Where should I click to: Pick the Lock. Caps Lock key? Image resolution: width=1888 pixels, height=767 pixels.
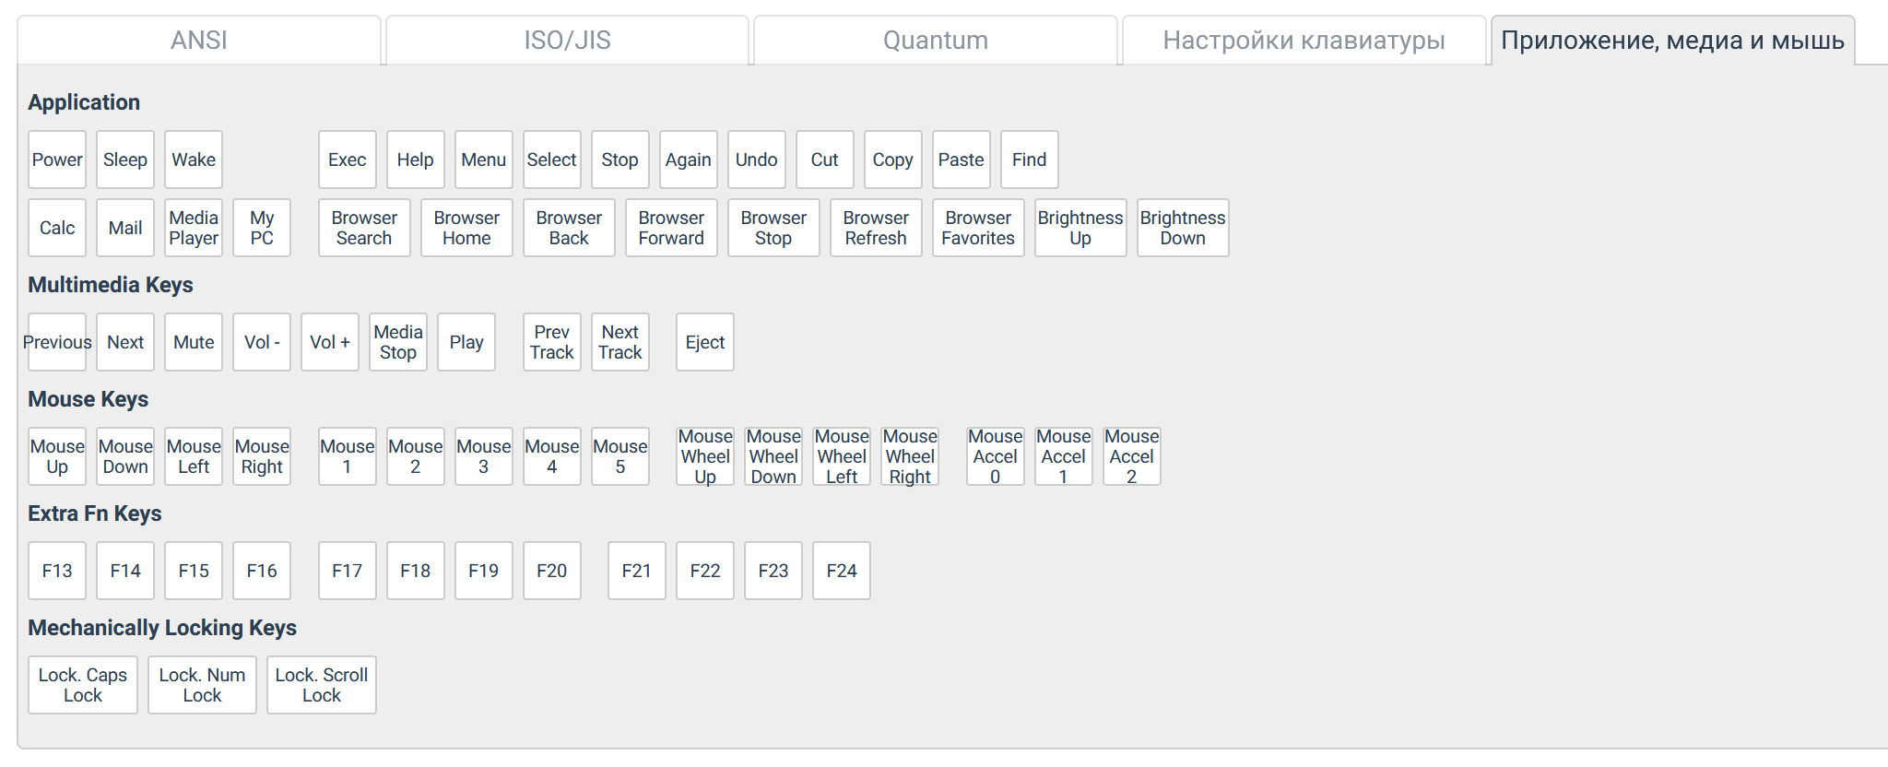[83, 685]
